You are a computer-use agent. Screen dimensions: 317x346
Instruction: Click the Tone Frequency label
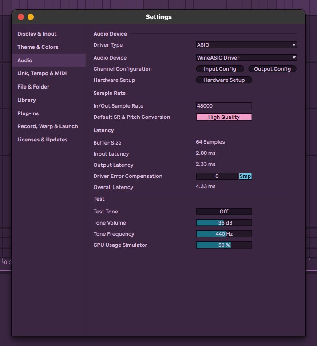(114, 234)
